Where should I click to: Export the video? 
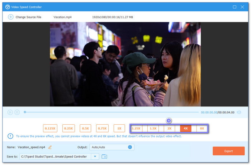click(228, 151)
